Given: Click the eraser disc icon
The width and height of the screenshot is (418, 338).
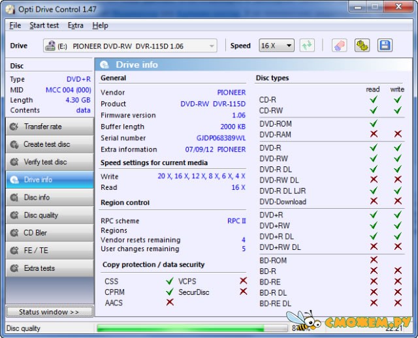Looking at the screenshot, I should (339, 46).
